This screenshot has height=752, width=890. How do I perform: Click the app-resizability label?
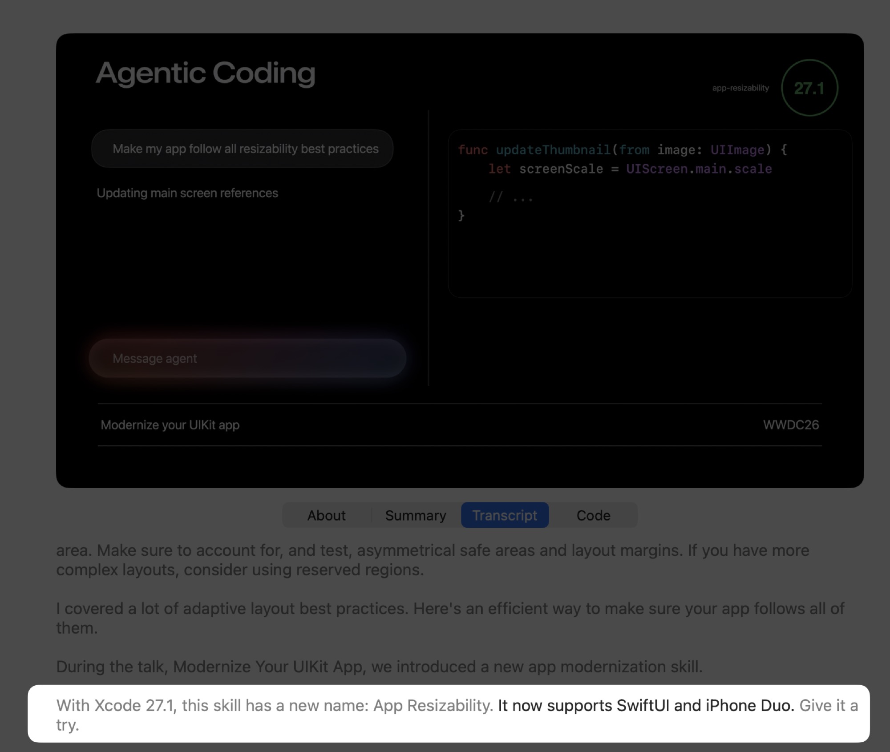pyautogui.click(x=740, y=88)
